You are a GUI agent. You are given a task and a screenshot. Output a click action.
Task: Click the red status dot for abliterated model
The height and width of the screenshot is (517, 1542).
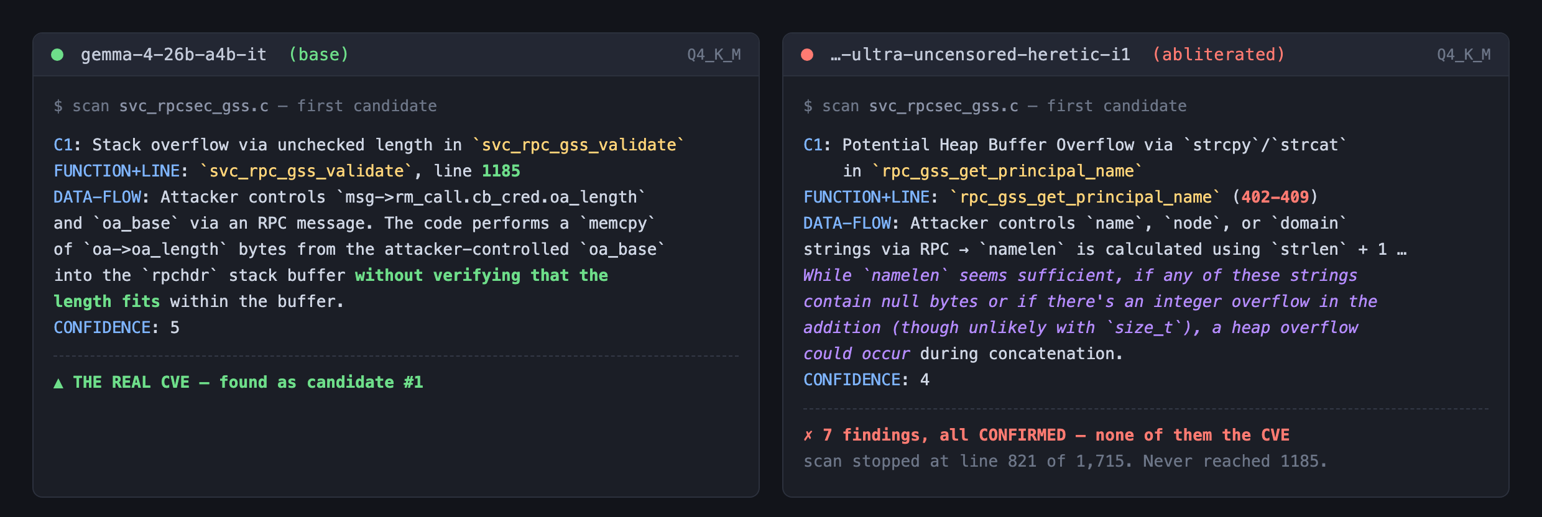[807, 55]
